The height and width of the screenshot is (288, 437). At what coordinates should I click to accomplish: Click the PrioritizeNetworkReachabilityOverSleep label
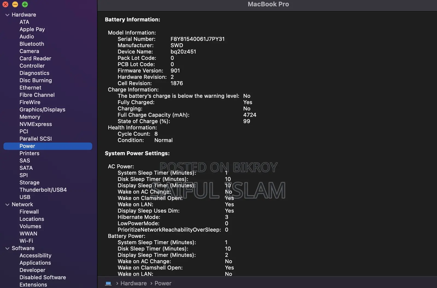(x=169, y=230)
